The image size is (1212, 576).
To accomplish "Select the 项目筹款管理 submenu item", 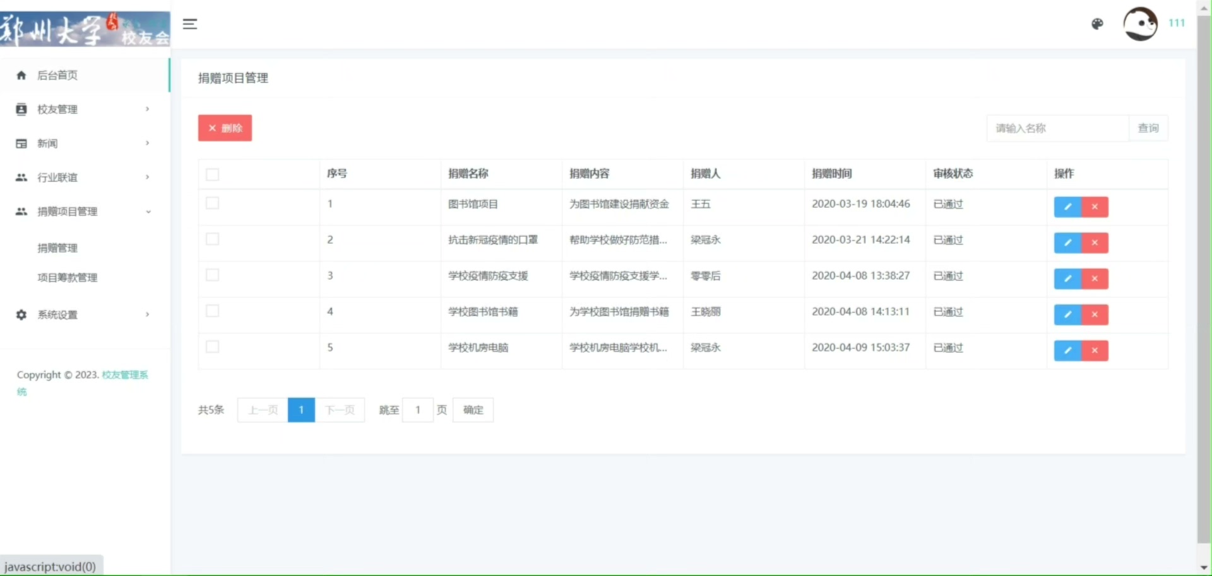I will tap(68, 278).
